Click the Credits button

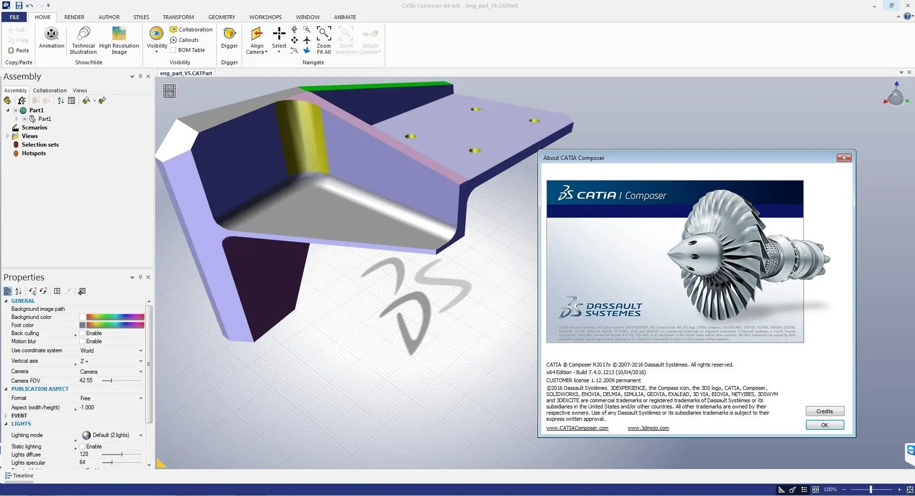click(824, 411)
